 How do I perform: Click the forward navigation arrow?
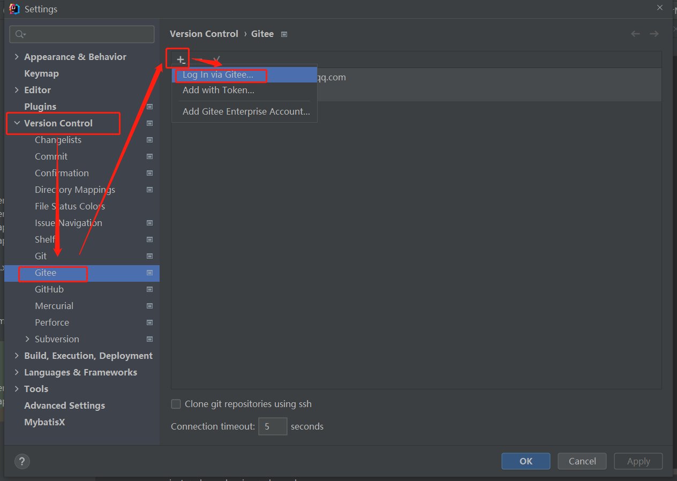pyautogui.click(x=654, y=34)
